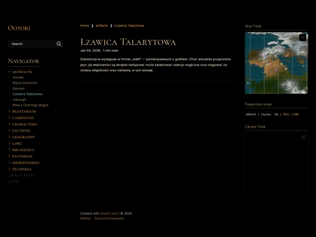Open the Campaigns folder label
Image resolution: width=316 pixels, height=237 pixels.
point(23,118)
